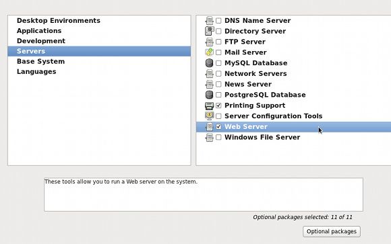Click the Optional packages selected count text

point(303,217)
